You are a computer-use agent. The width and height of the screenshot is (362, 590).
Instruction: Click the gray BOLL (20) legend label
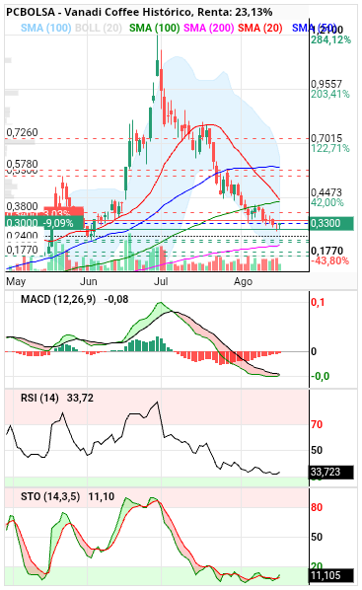tap(99, 28)
